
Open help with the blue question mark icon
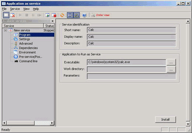coord(84,15)
